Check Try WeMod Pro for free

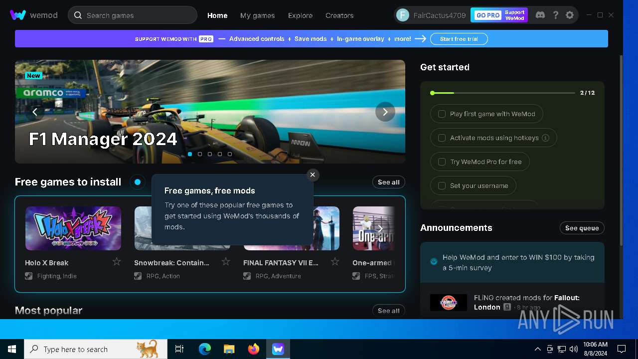click(442, 162)
